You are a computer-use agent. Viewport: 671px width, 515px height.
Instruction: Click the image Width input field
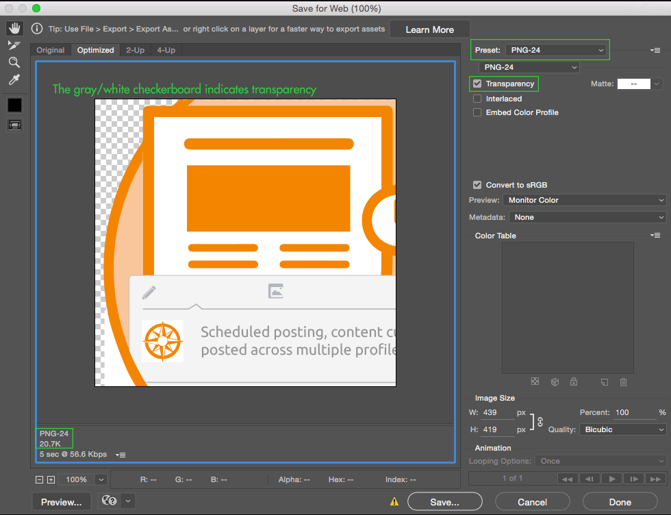[x=497, y=413]
